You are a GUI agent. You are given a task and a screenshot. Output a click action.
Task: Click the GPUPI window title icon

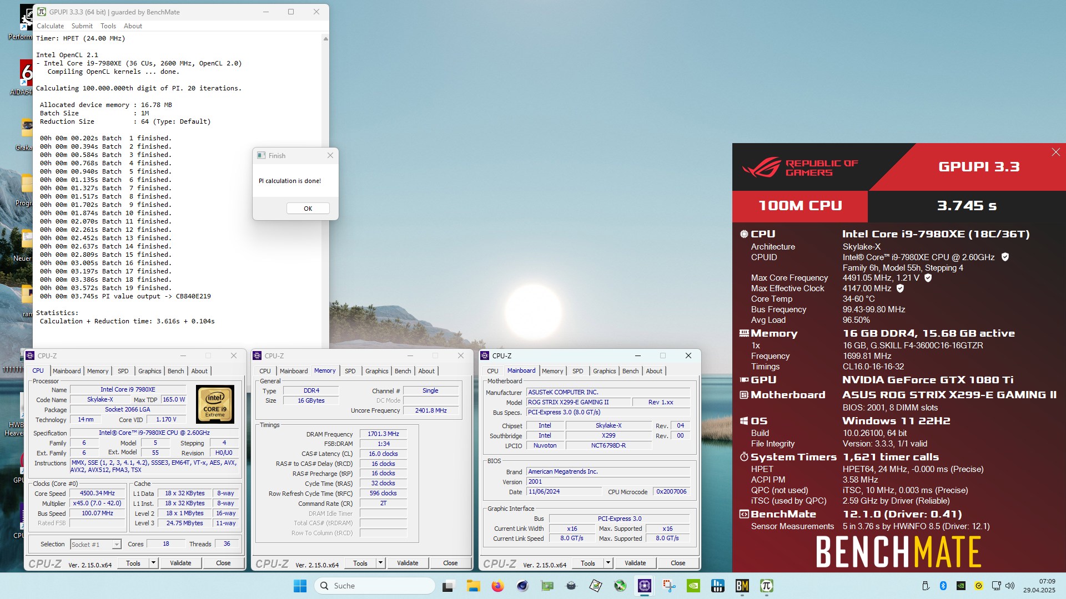coord(42,12)
